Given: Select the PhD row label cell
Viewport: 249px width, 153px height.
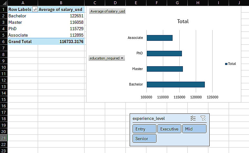Looking at the screenshot, I should 23,29.
